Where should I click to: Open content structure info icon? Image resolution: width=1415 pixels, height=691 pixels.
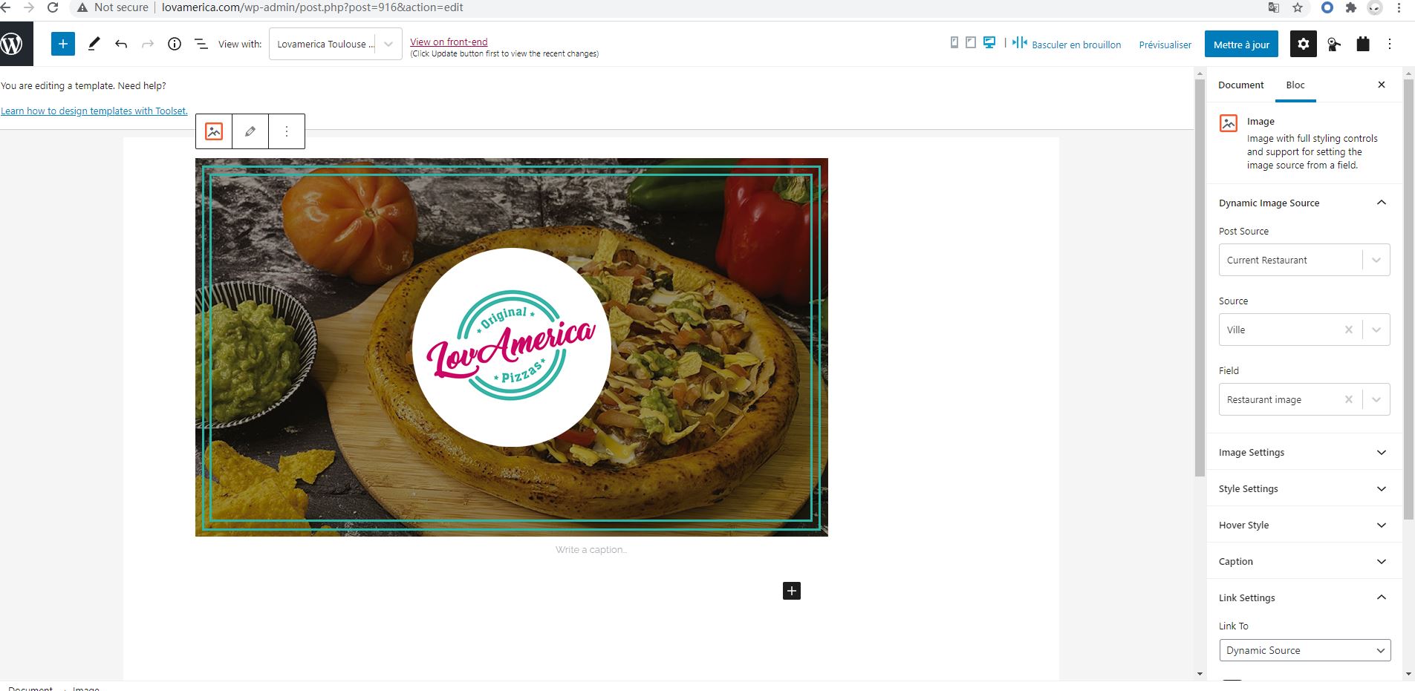coord(175,44)
